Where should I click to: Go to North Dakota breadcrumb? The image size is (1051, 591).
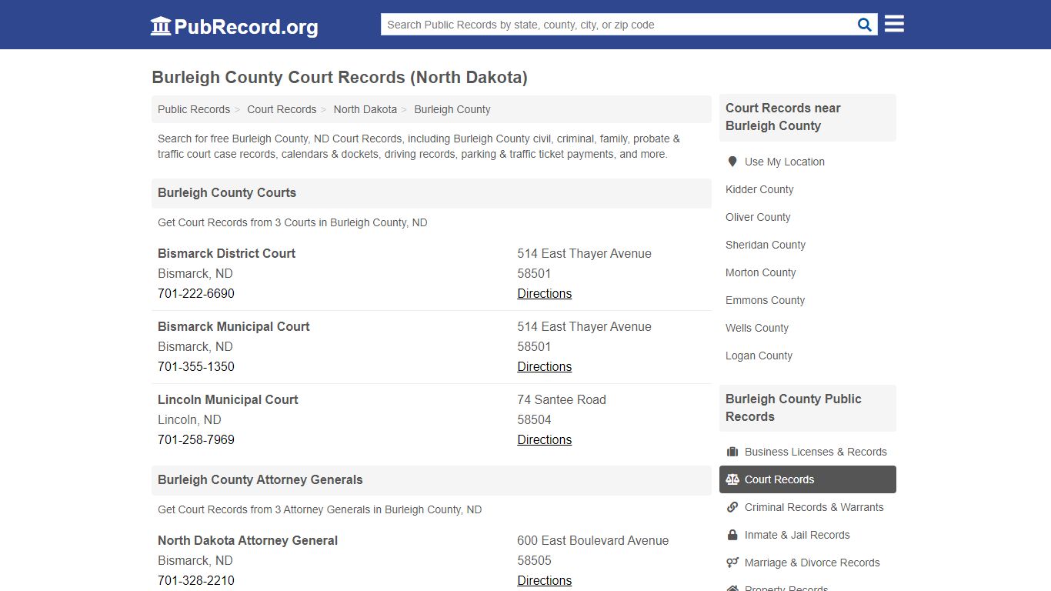click(365, 109)
